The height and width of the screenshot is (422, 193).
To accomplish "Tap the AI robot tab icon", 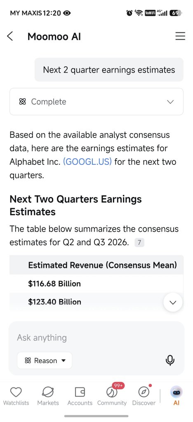I will click(177, 392).
